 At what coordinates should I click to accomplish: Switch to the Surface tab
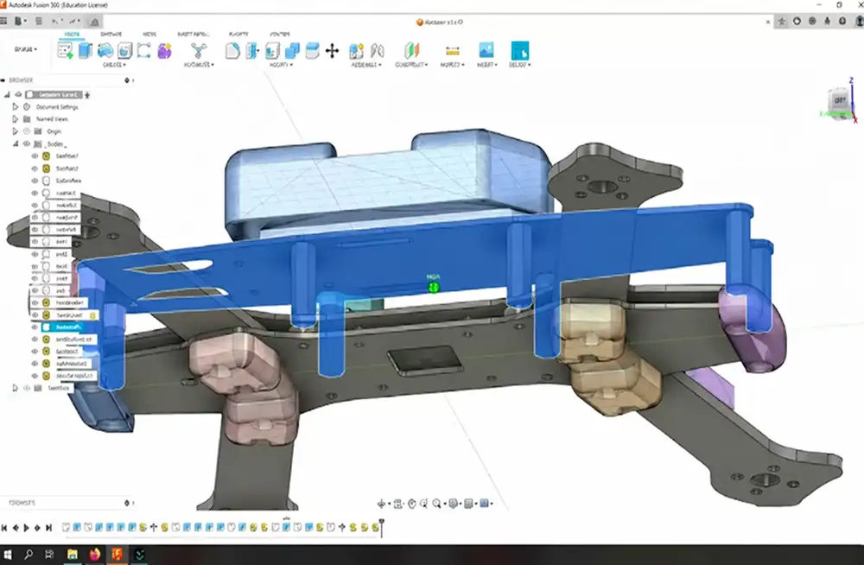pos(111,35)
